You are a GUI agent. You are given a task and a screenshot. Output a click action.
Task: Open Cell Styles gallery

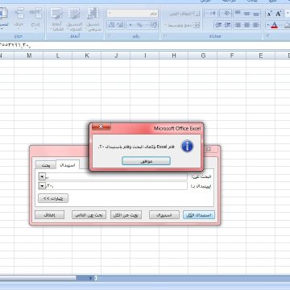click(56, 19)
